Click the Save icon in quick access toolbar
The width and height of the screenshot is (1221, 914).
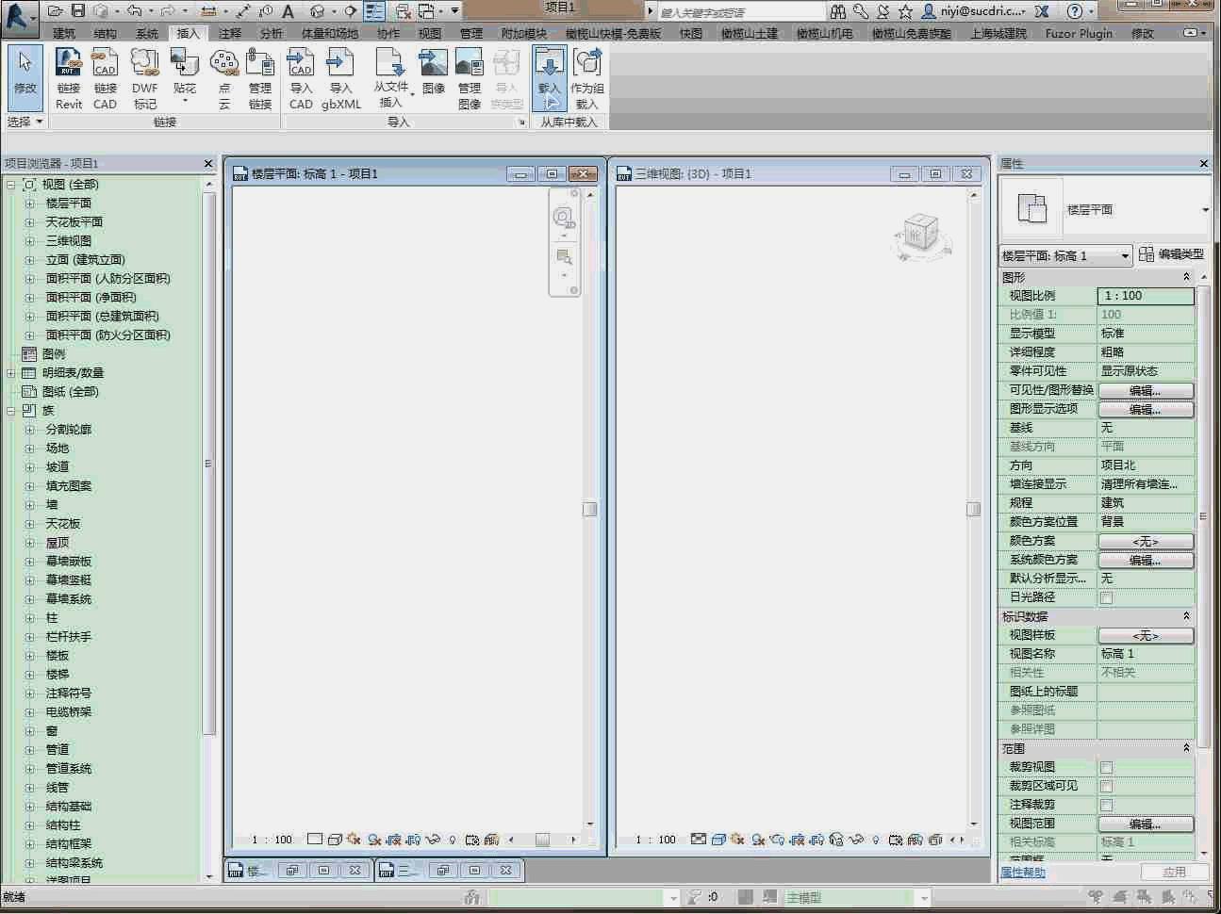pyautogui.click(x=78, y=10)
